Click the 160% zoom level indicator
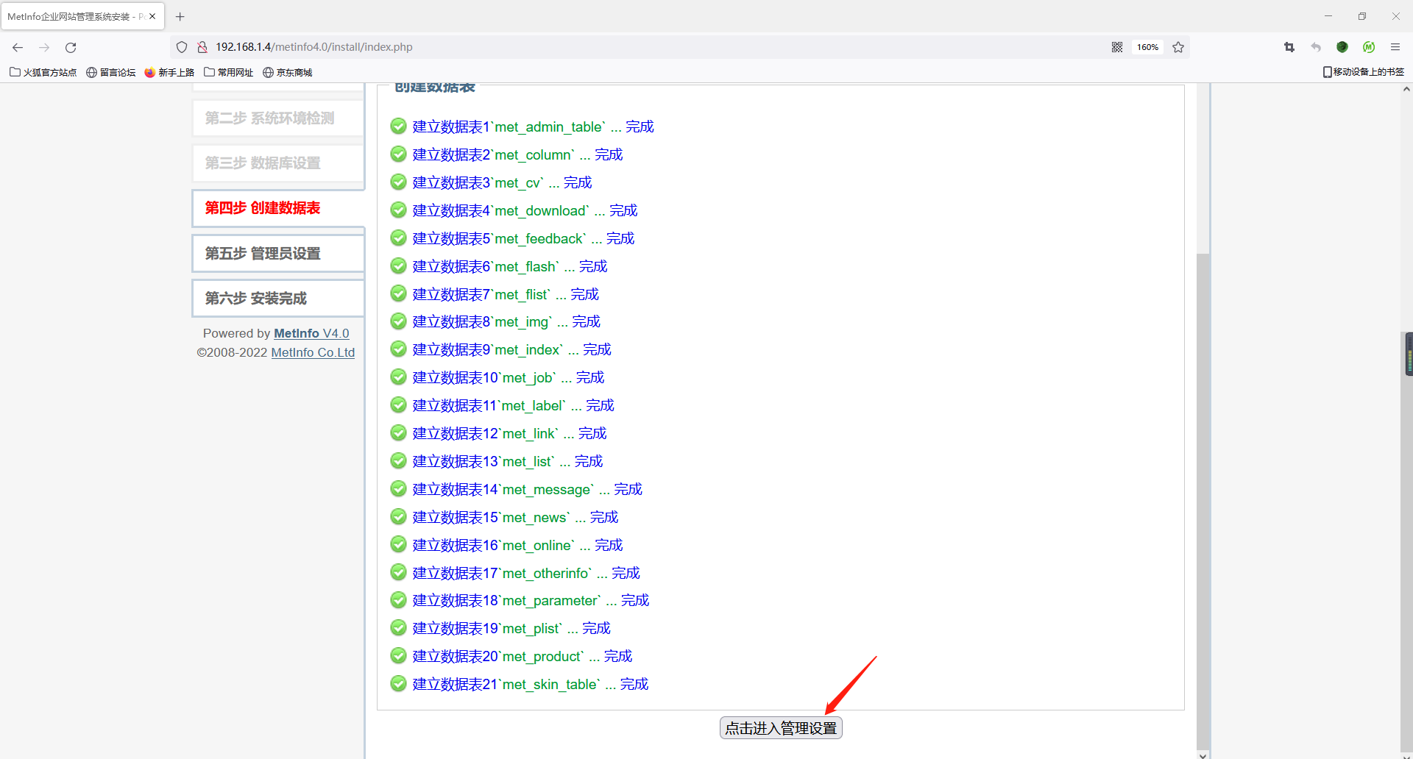Image resolution: width=1413 pixels, height=759 pixels. pyautogui.click(x=1147, y=47)
